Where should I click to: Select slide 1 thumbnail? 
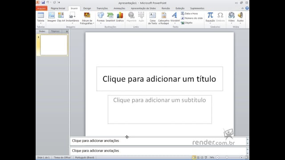point(54,45)
